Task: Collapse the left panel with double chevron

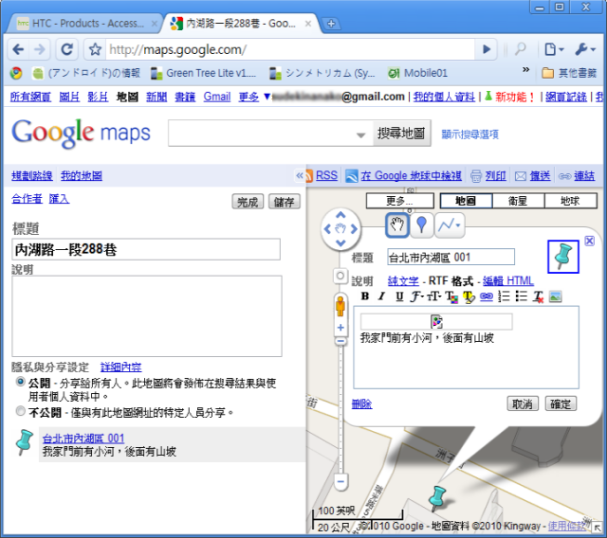Action: click(x=300, y=176)
